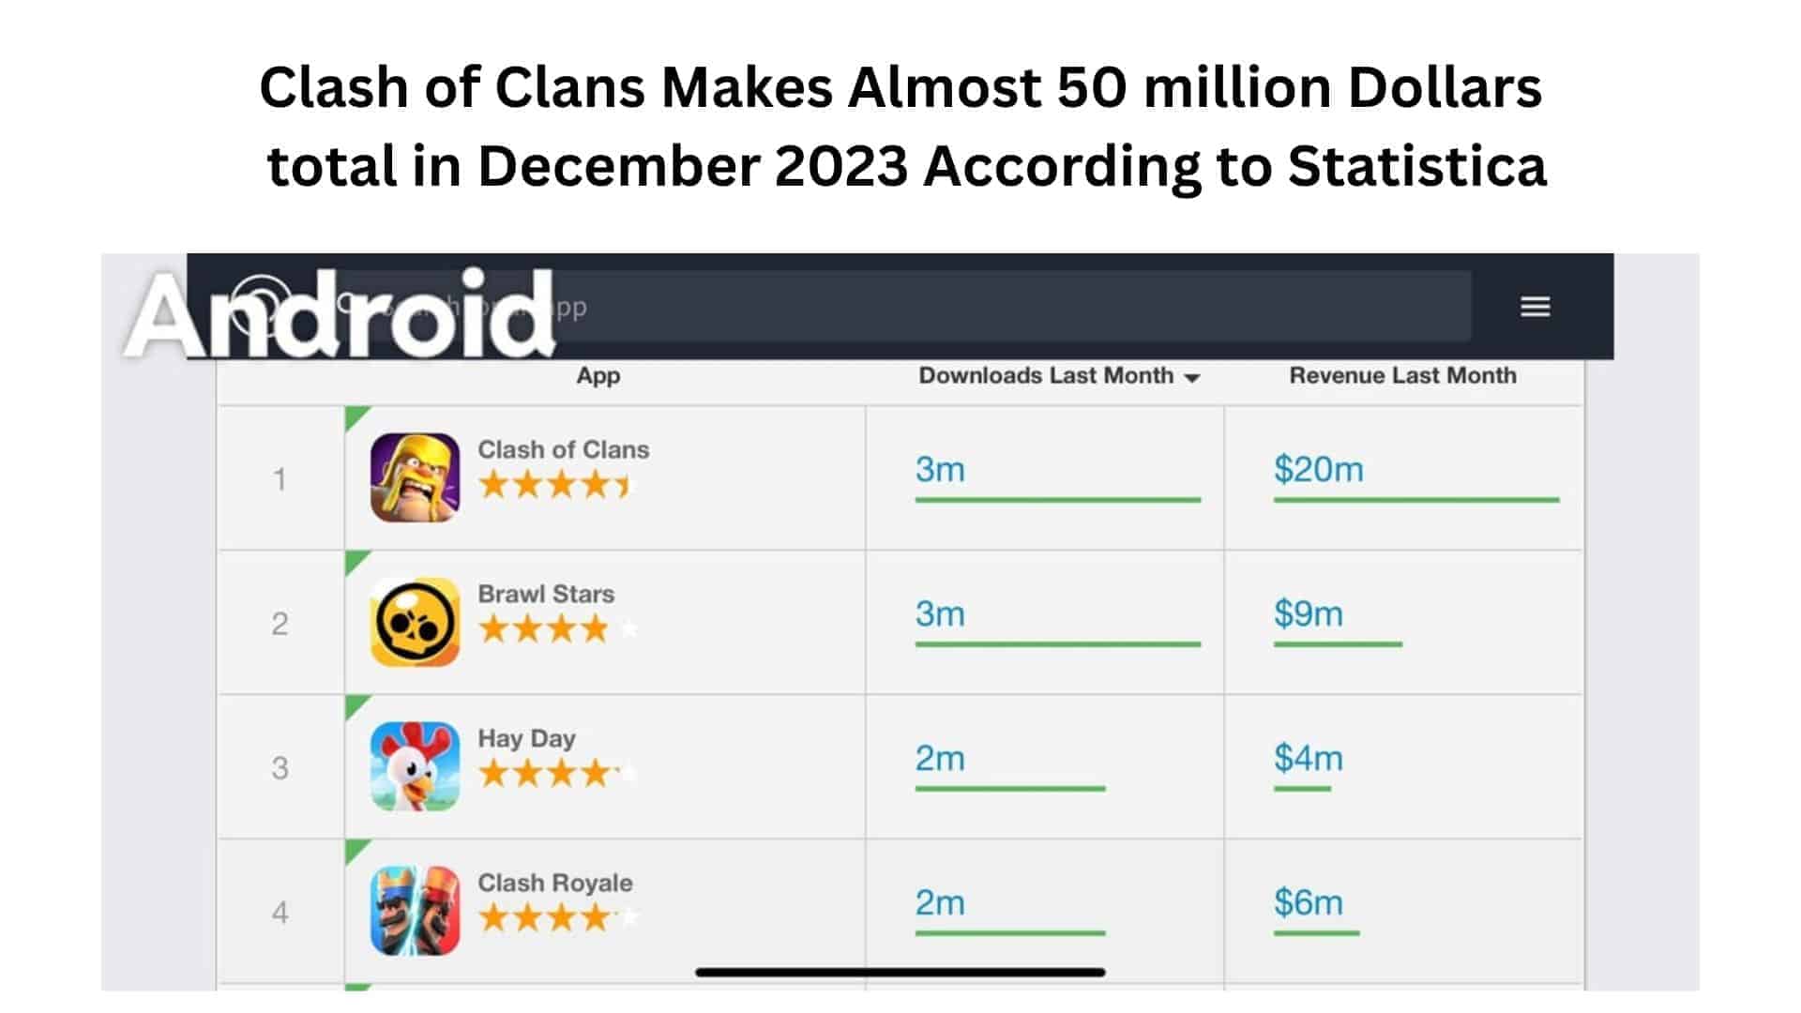
Task: Click the Revenue Last Month column header
Action: pos(1402,375)
